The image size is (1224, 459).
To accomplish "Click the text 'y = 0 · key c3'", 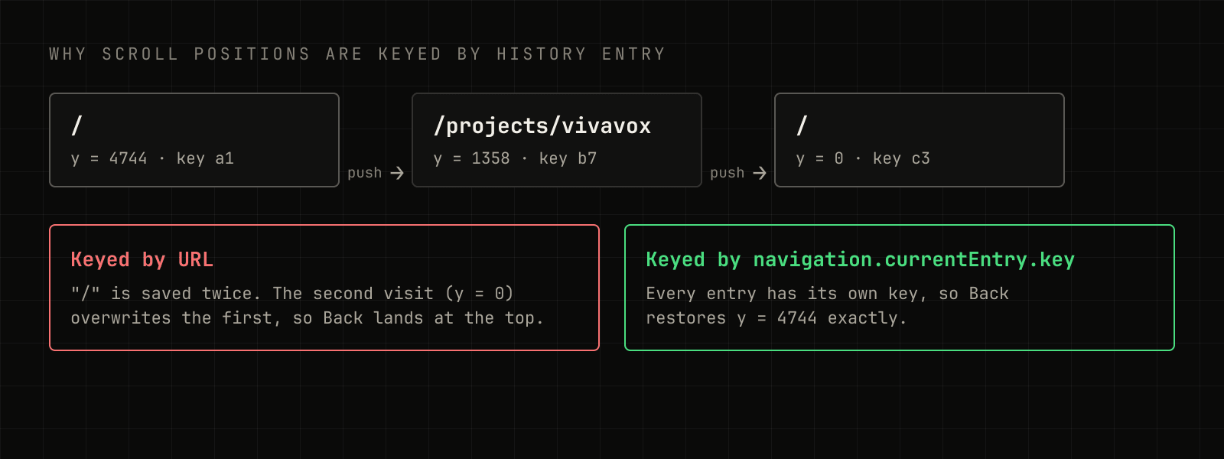I will coord(863,158).
